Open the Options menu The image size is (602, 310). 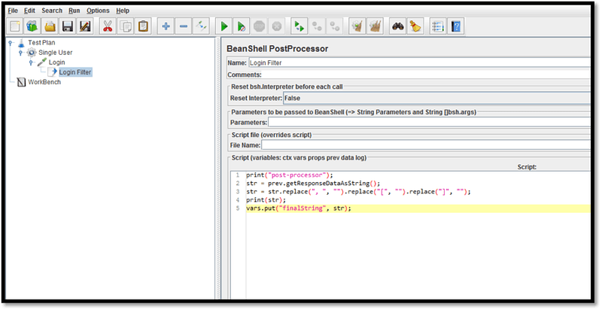[98, 11]
